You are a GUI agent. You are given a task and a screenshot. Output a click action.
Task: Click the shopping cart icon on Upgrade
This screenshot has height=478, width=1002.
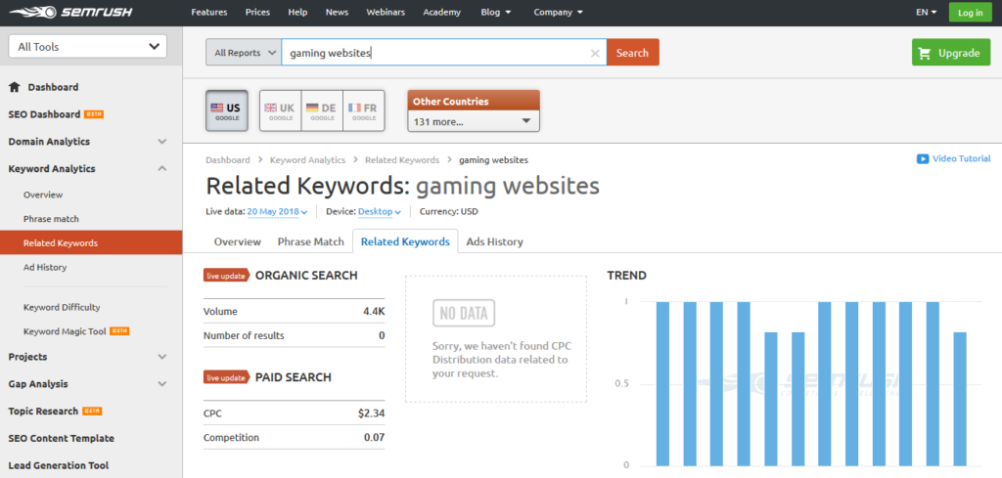(925, 53)
